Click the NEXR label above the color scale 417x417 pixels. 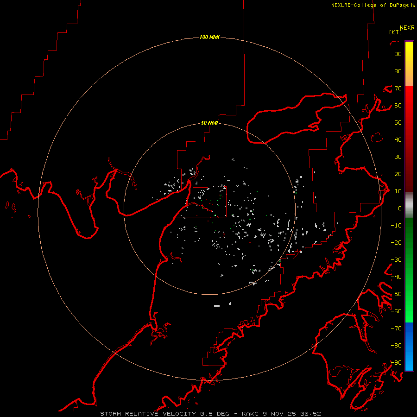coord(407,28)
